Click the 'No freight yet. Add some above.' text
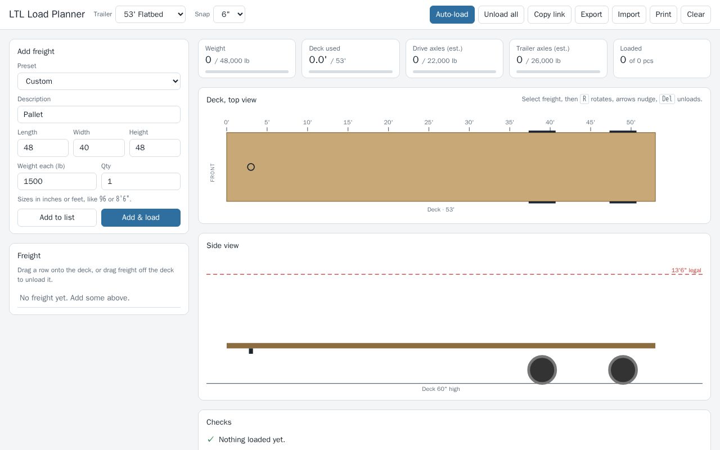The height and width of the screenshot is (450, 720). pos(75,298)
